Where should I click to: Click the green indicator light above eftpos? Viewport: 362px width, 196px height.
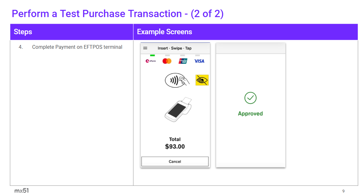coord(152,55)
